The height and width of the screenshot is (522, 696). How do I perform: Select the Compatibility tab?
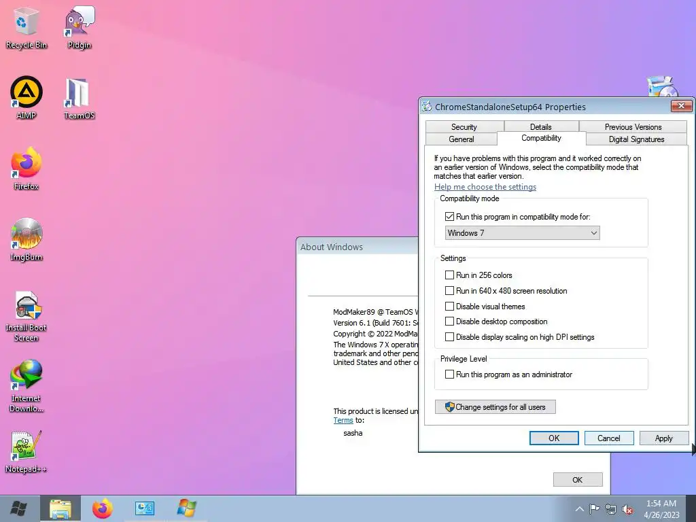541,138
